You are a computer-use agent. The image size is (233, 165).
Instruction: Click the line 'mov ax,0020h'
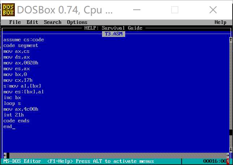tap(21, 63)
